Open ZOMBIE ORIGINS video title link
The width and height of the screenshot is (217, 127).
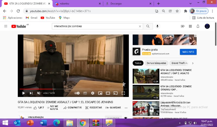pyautogui.click(x=176, y=88)
